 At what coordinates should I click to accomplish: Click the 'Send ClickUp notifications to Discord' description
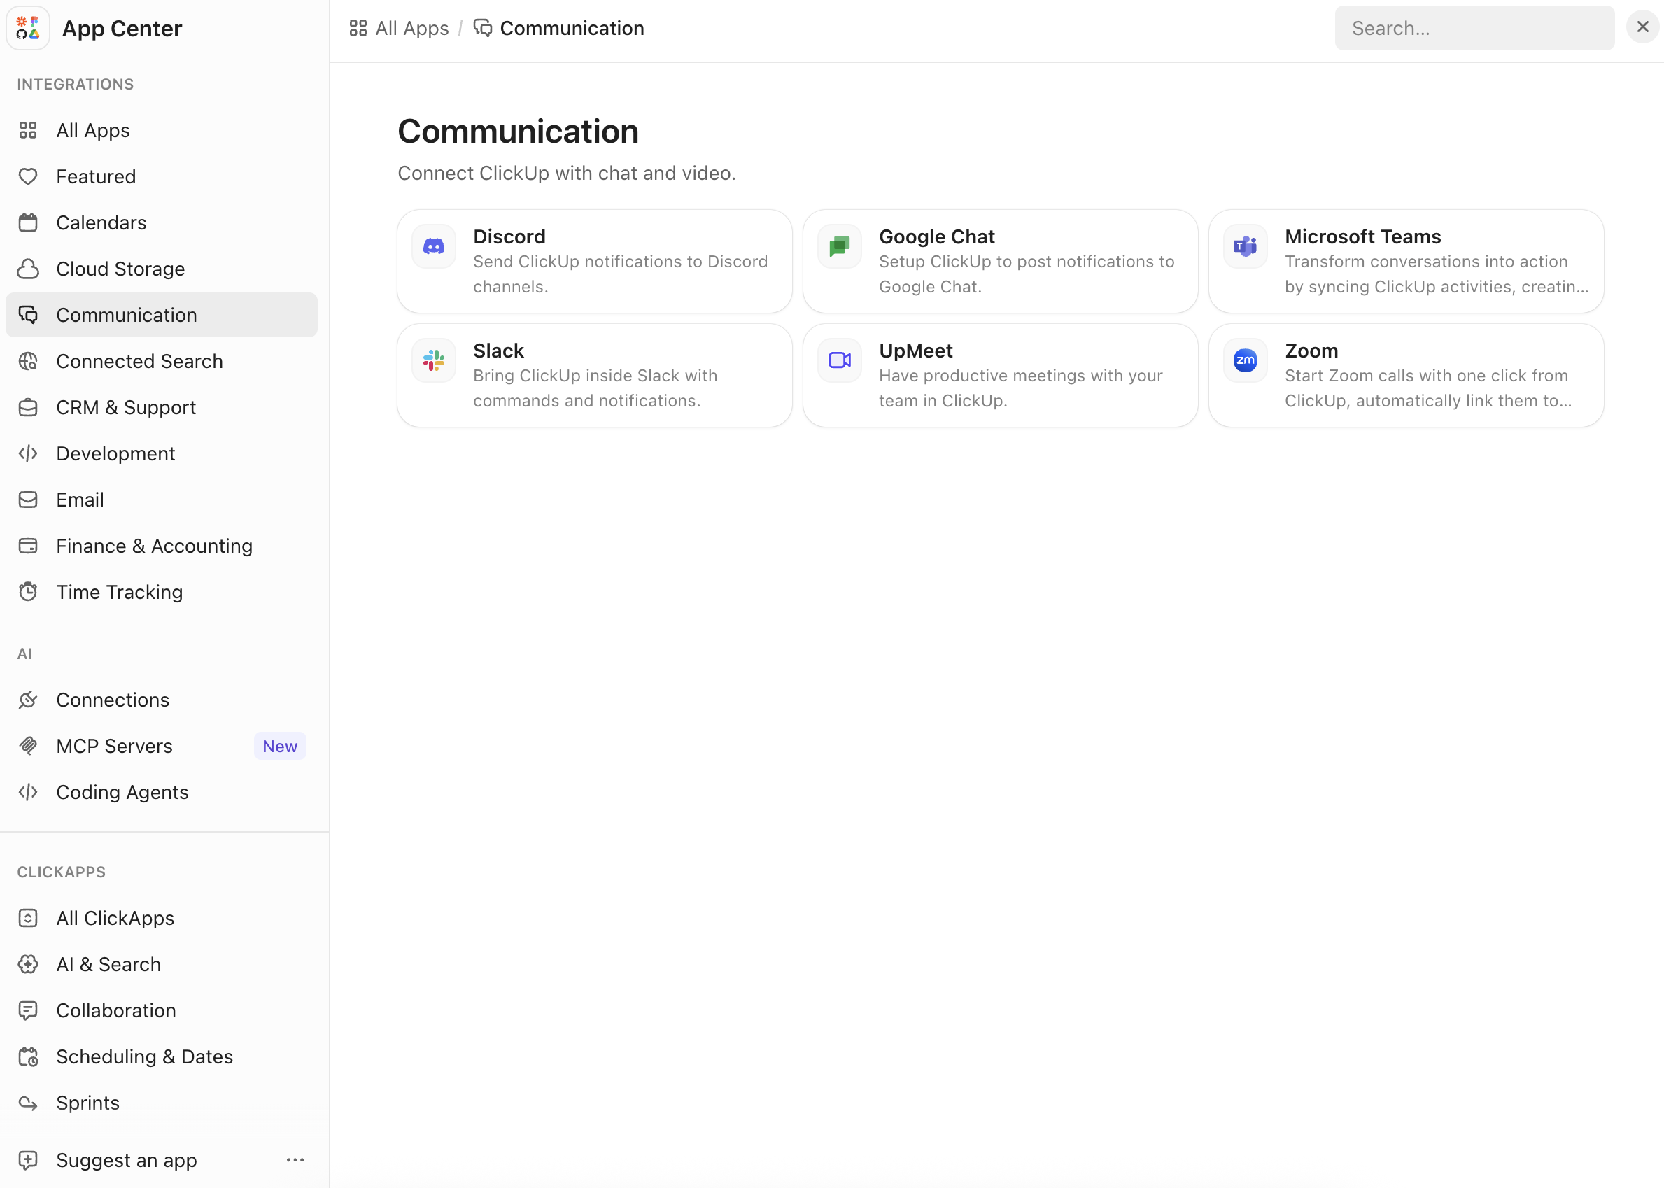pyautogui.click(x=620, y=274)
